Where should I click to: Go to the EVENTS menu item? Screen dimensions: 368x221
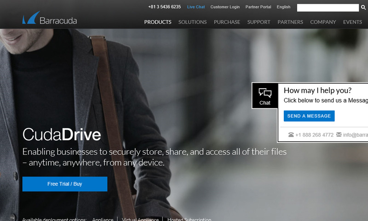352,22
